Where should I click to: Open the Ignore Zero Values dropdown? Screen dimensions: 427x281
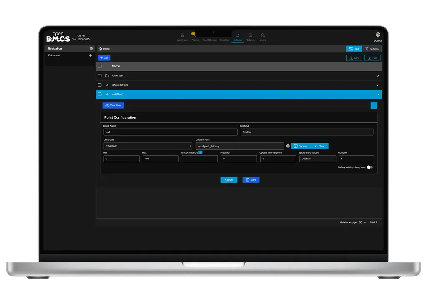click(x=318, y=159)
